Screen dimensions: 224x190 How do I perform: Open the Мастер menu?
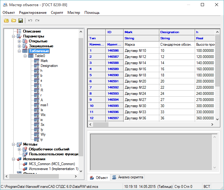(74, 13)
